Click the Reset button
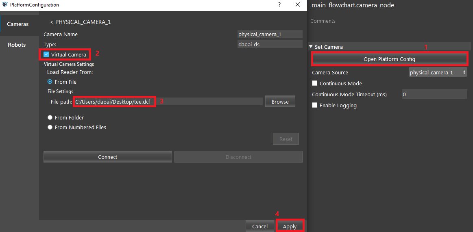473x232 pixels. [x=286, y=139]
